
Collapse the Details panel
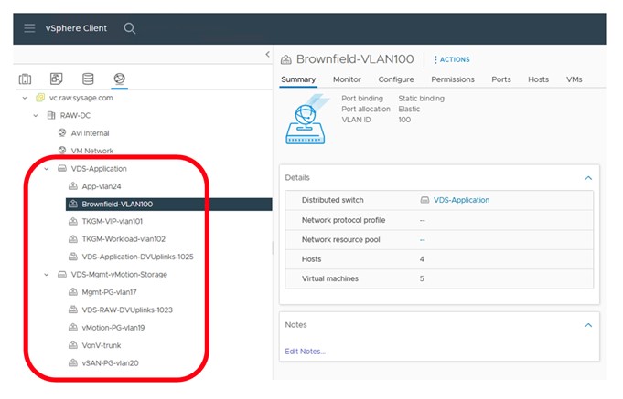[587, 177]
